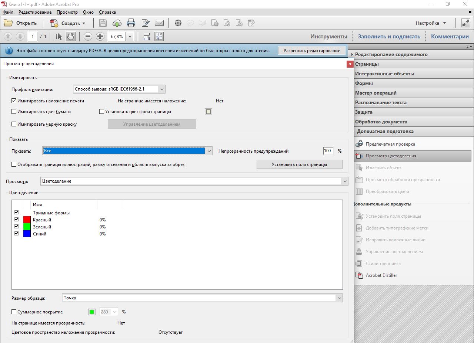
Task: Click the Print icon in toolbar
Action: coord(131,23)
